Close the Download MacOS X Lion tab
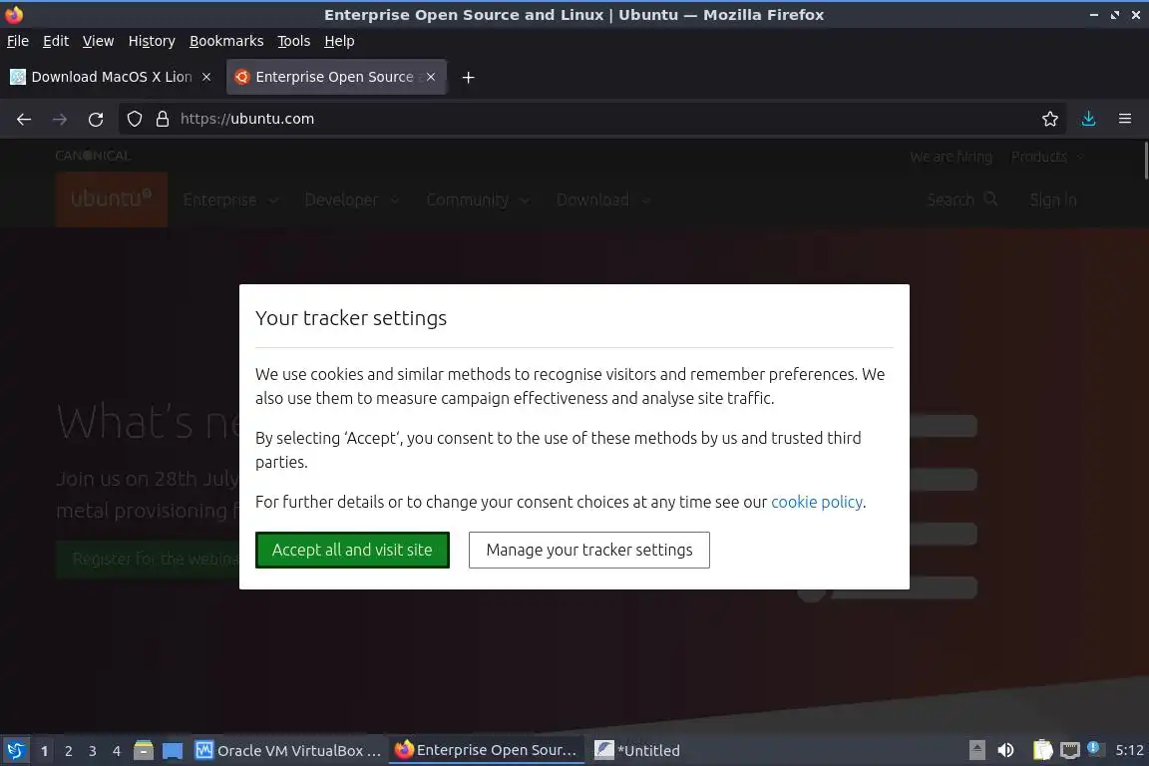The width and height of the screenshot is (1149, 766). tap(206, 77)
